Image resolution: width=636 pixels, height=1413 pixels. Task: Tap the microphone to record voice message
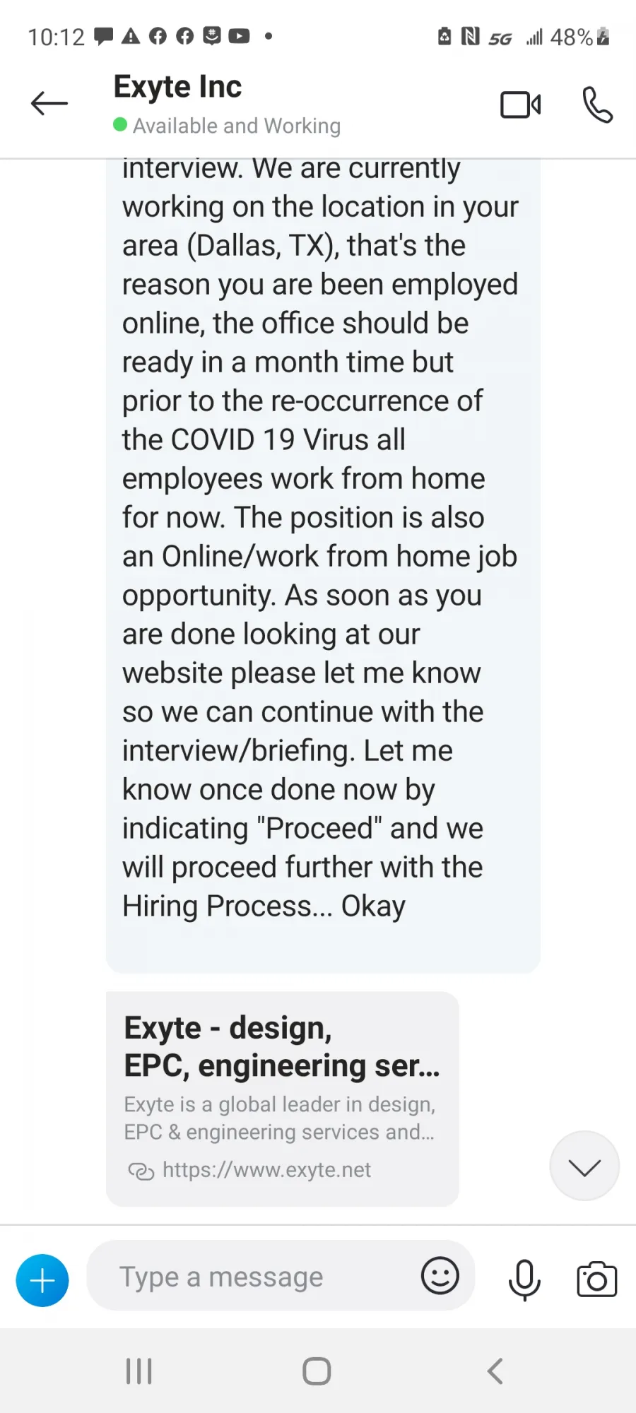[524, 1279]
